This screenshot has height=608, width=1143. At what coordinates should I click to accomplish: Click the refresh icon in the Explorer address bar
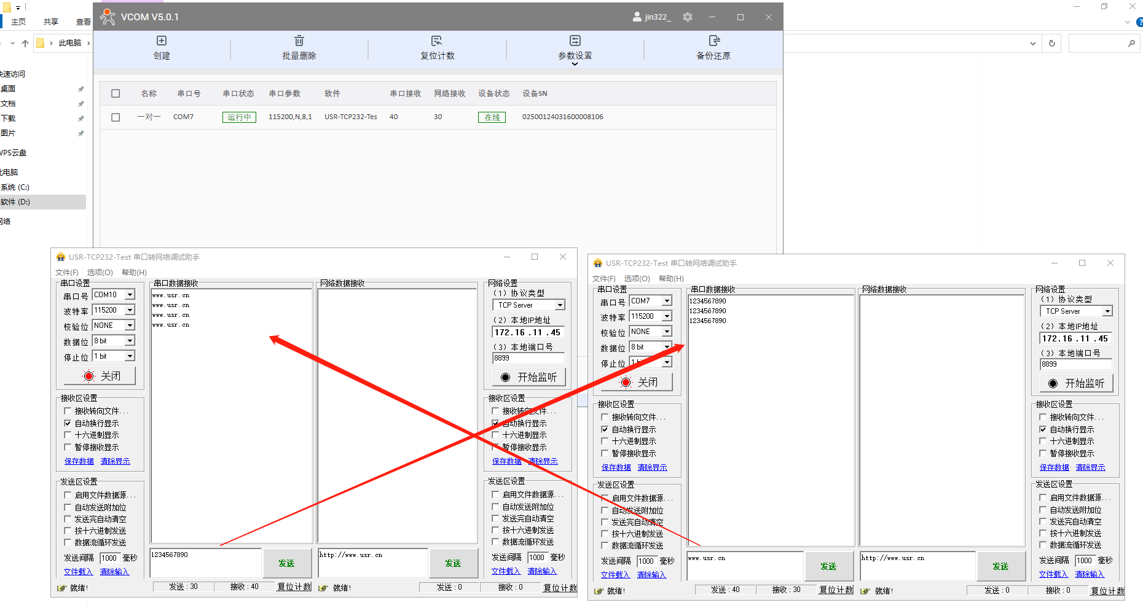click(x=1052, y=43)
